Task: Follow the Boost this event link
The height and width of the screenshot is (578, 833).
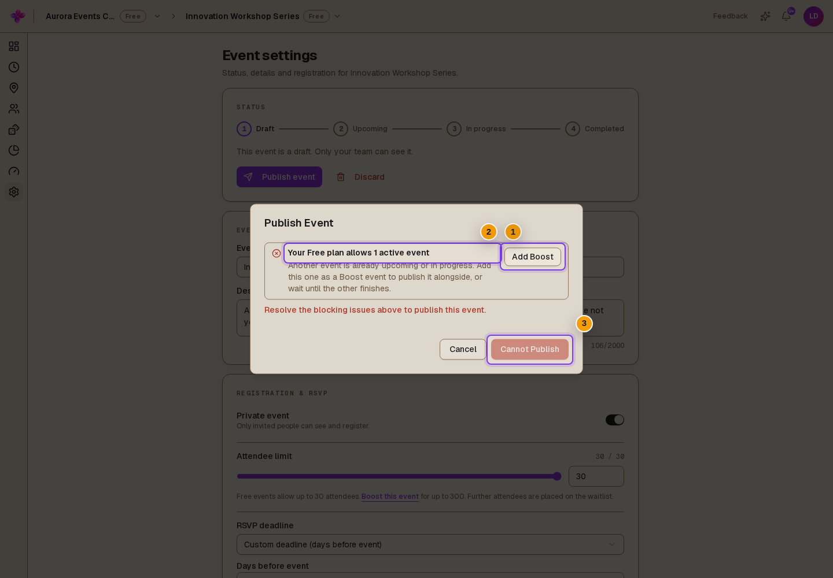Action: coord(390,497)
